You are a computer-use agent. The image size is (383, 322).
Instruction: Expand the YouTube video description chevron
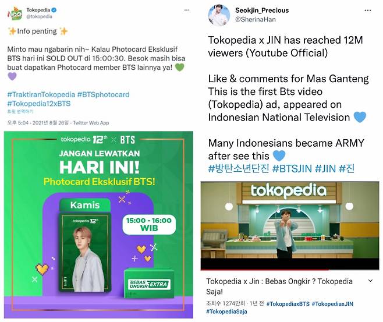[370, 281]
